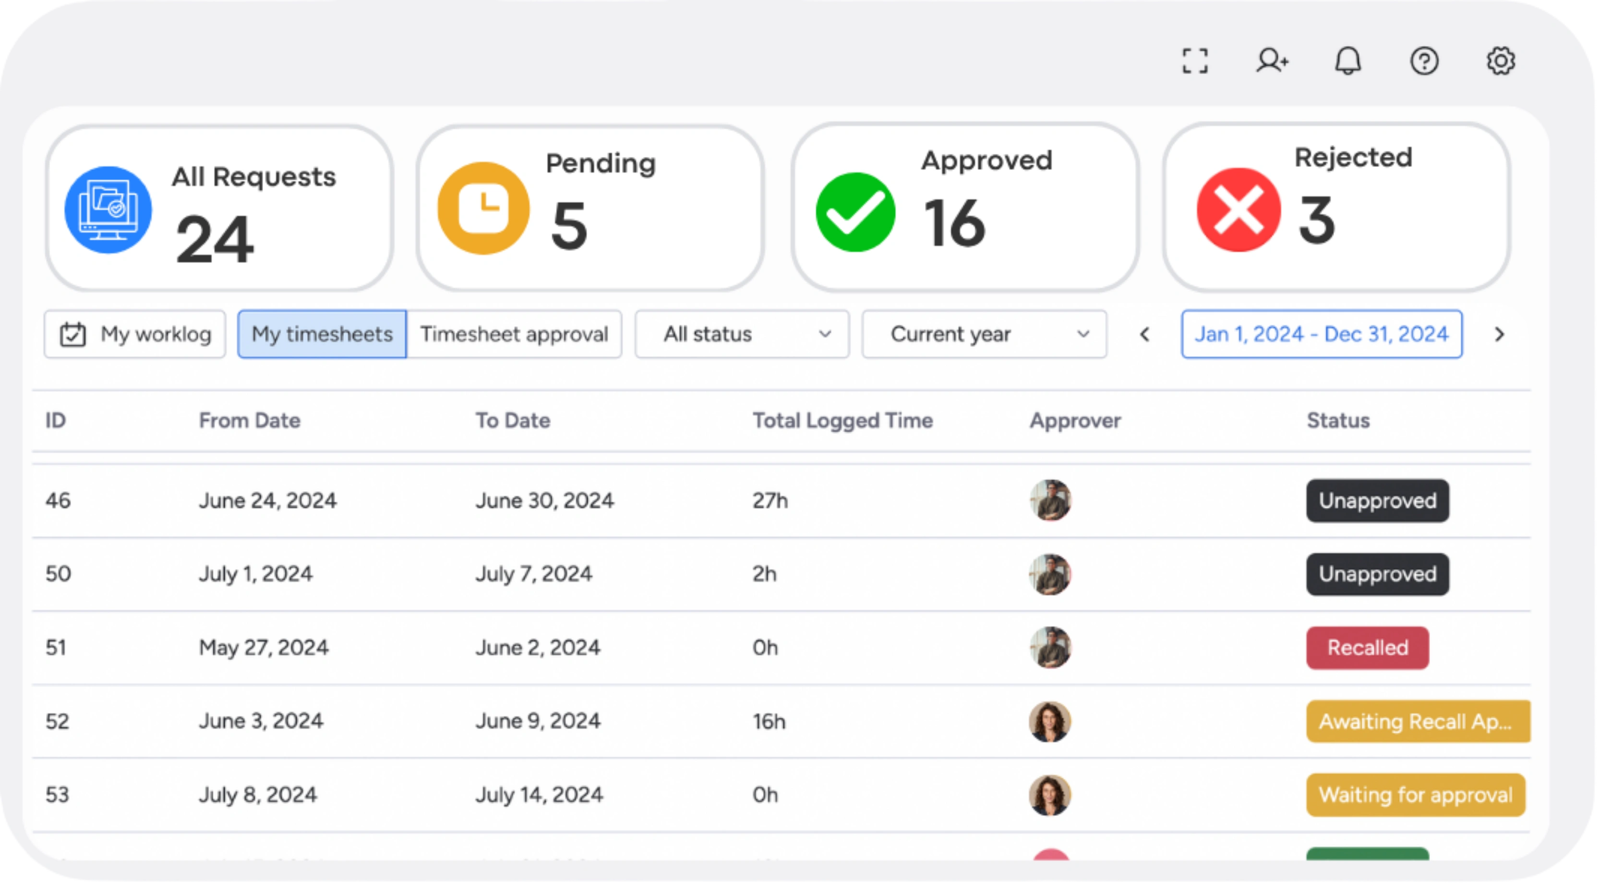Click Waiting for approval status badge

[x=1415, y=795]
